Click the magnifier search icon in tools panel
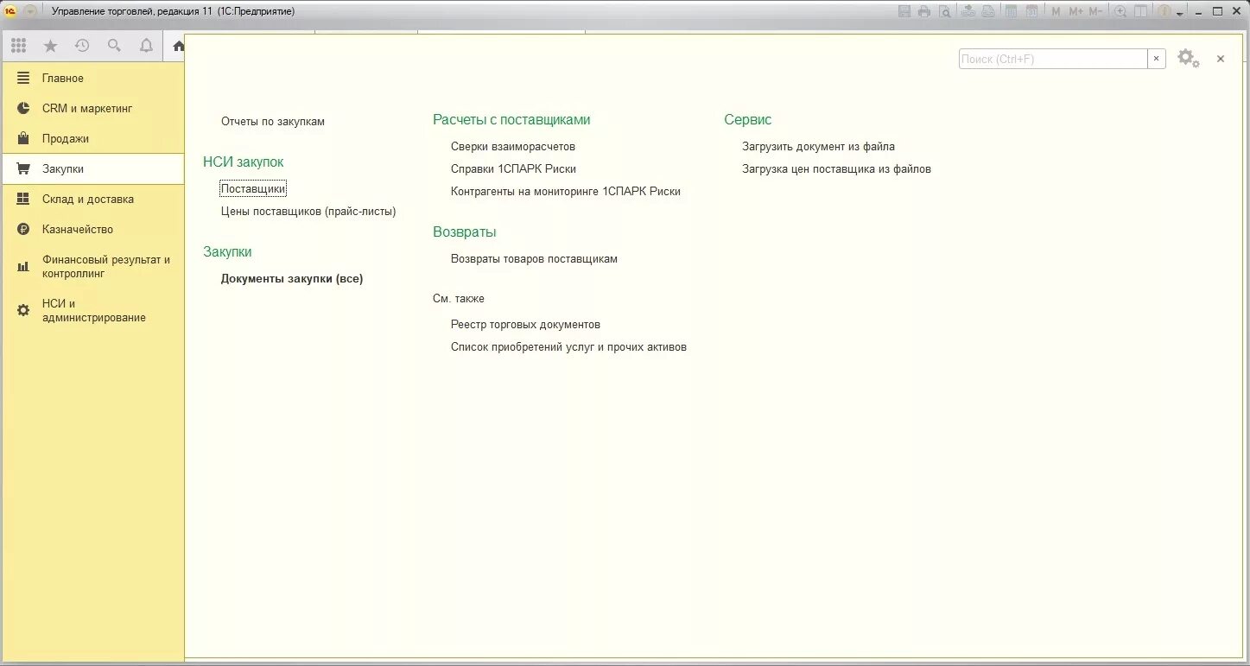The image size is (1250, 666). [x=114, y=46]
